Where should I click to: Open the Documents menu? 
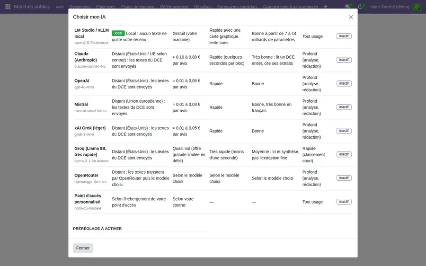coord(80,7)
